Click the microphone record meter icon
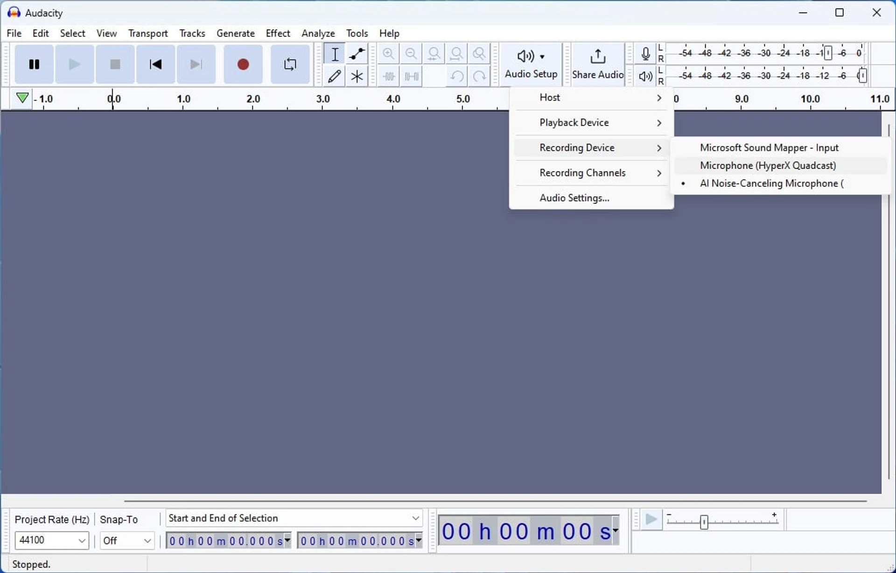 click(646, 54)
